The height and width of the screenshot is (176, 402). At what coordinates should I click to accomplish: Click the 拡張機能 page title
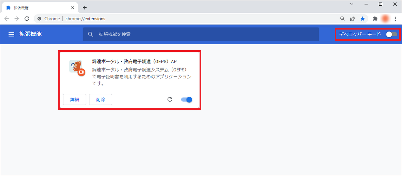(x=30, y=34)
